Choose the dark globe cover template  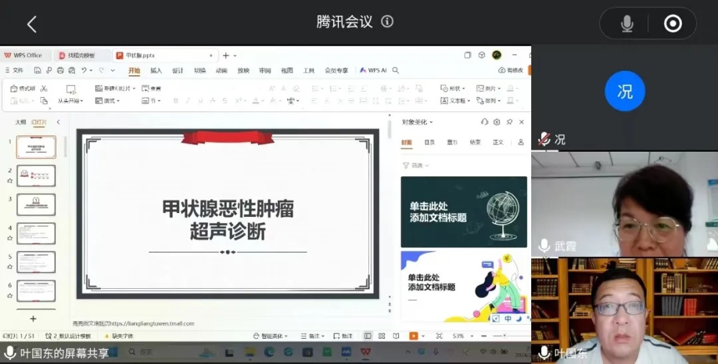[x=464, y=212]
